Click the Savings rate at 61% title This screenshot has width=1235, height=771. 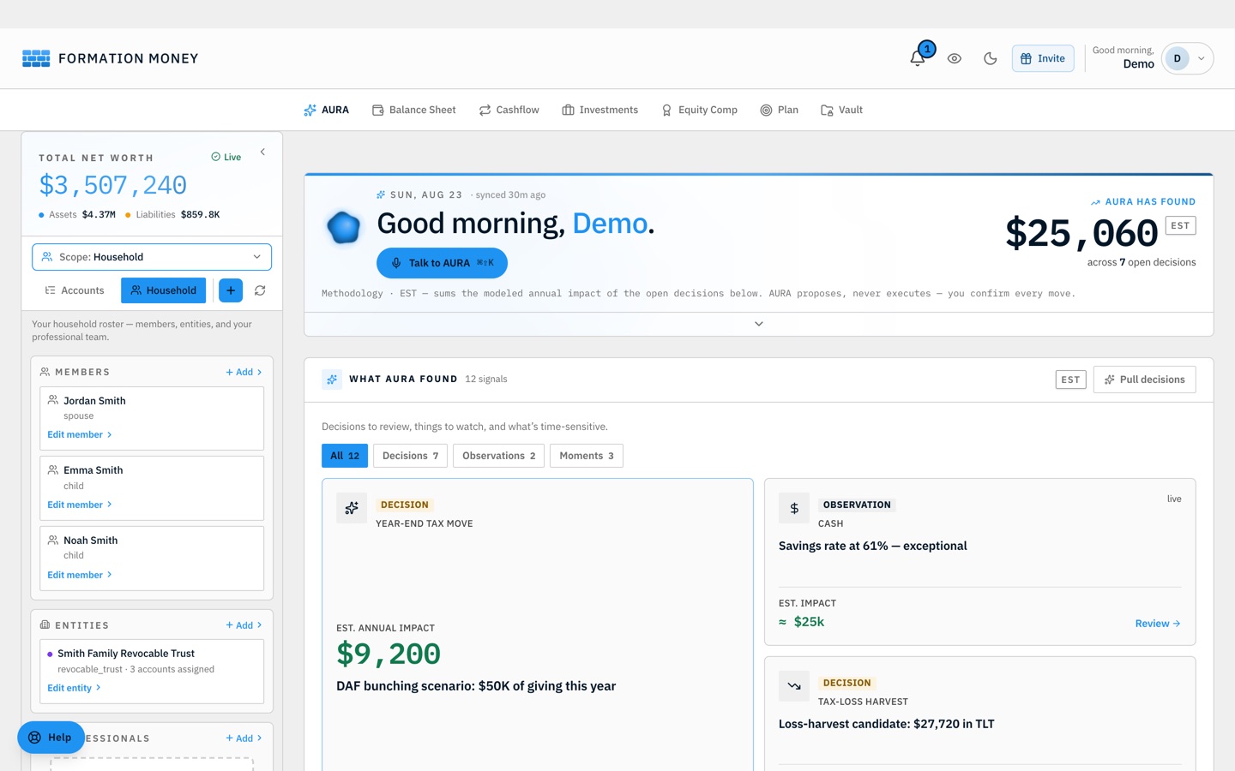pyautogui.click(x=873, y=546)
